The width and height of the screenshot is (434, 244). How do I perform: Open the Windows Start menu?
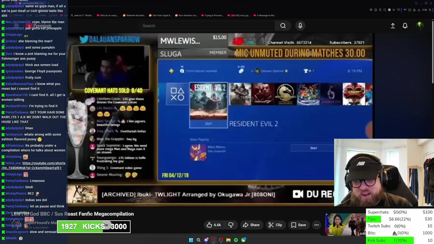[x=191, y=240]
